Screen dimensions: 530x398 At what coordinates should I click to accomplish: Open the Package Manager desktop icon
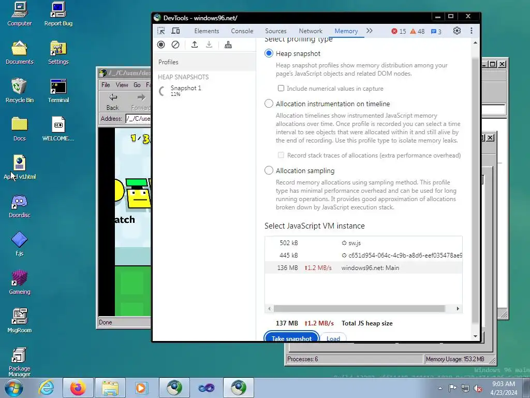pos(19,362)
